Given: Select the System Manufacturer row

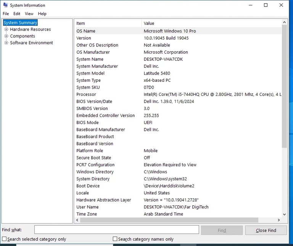Looking at the screenshot, I should coord(178,66).
